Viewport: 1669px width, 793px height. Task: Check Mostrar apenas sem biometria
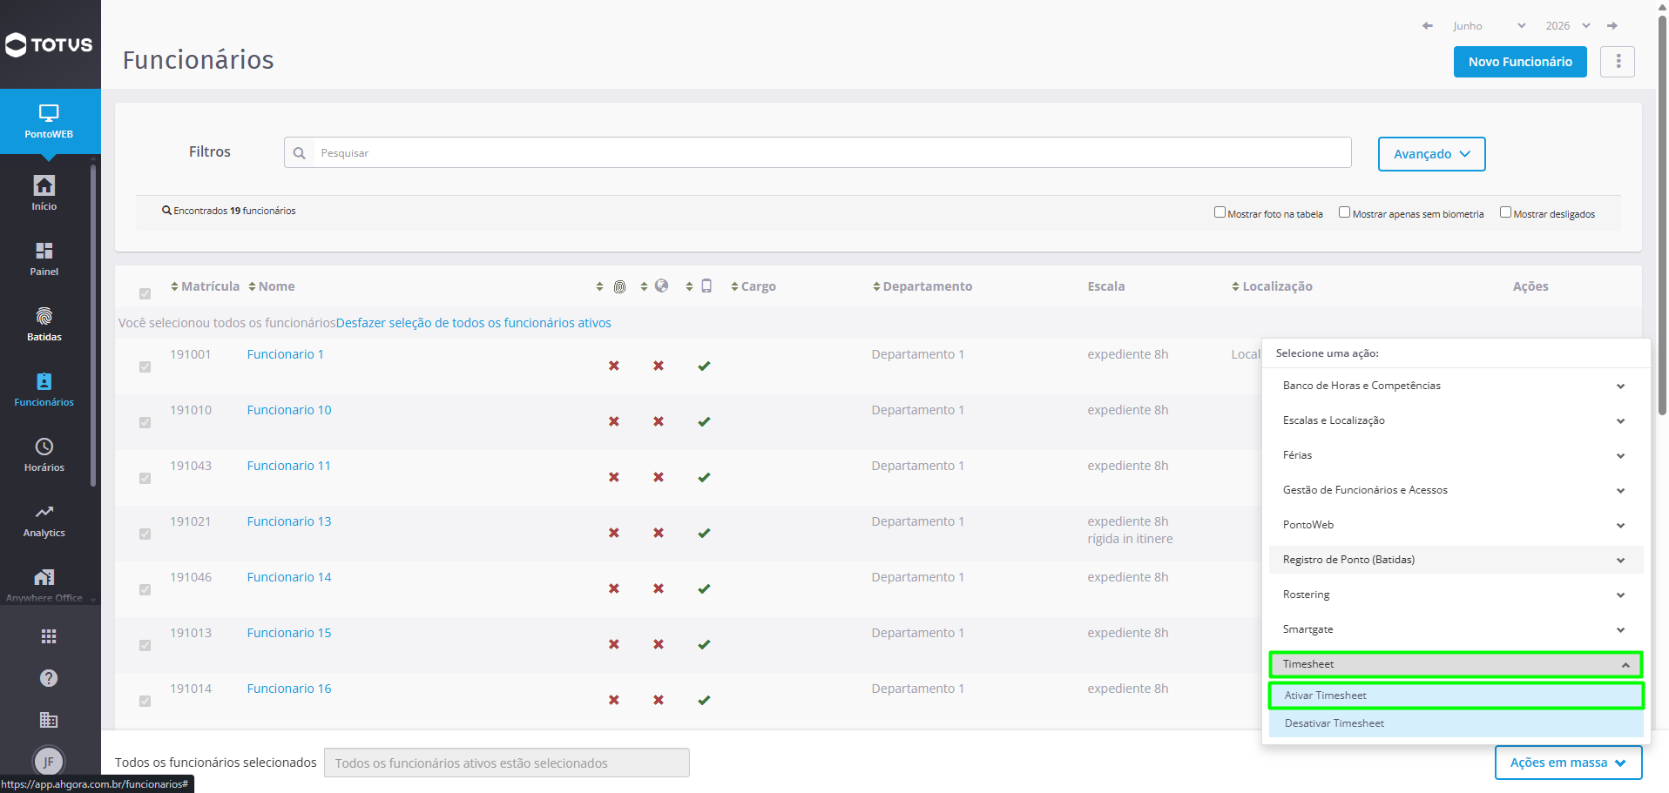pyautogui.click(x=1344, y=212)
